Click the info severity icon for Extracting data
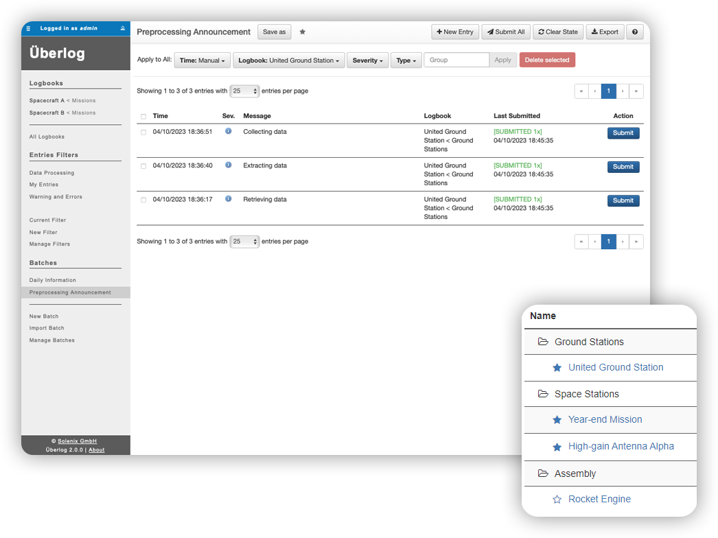718x538 pixels. point(228,165)
